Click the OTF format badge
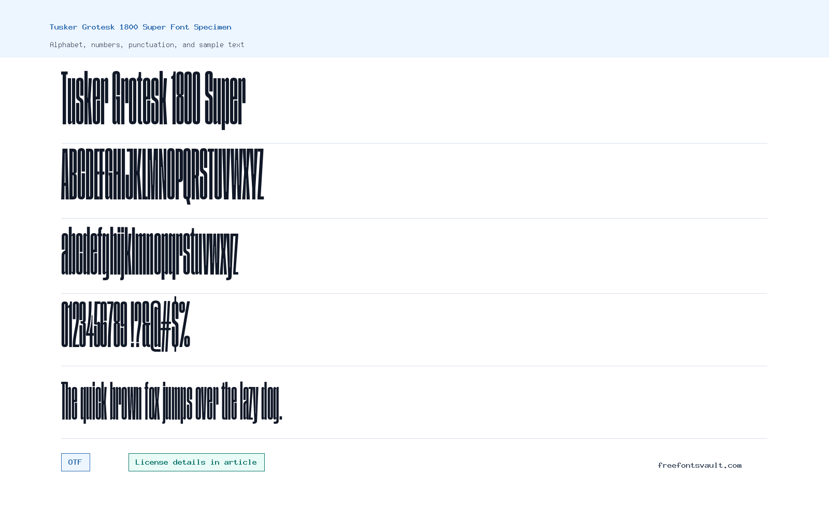 pyautogui.click(x=76, y=463)
